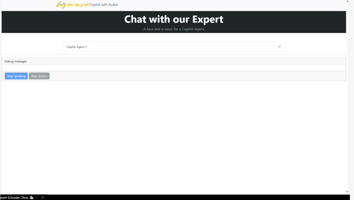Click the subtitle A face and a voice

point(174,29)
